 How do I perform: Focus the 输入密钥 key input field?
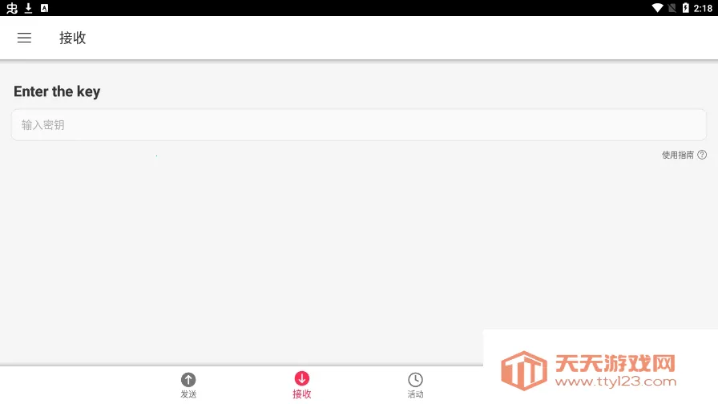(x=359, y=124)
